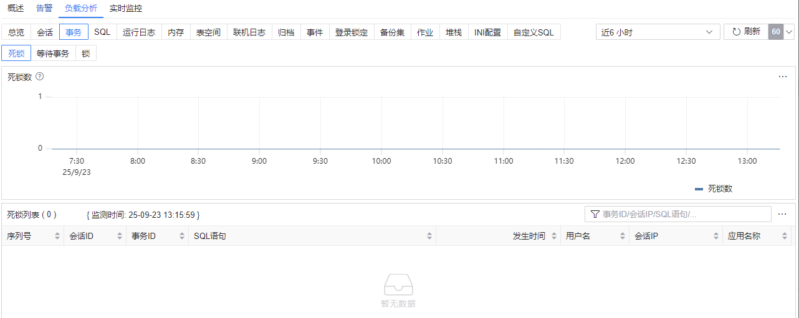
Task: Open the INI配置 sub-tab
Action: point(487,32)
